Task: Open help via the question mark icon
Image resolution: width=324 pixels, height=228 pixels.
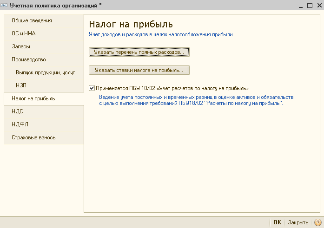Action: point(317,222)
